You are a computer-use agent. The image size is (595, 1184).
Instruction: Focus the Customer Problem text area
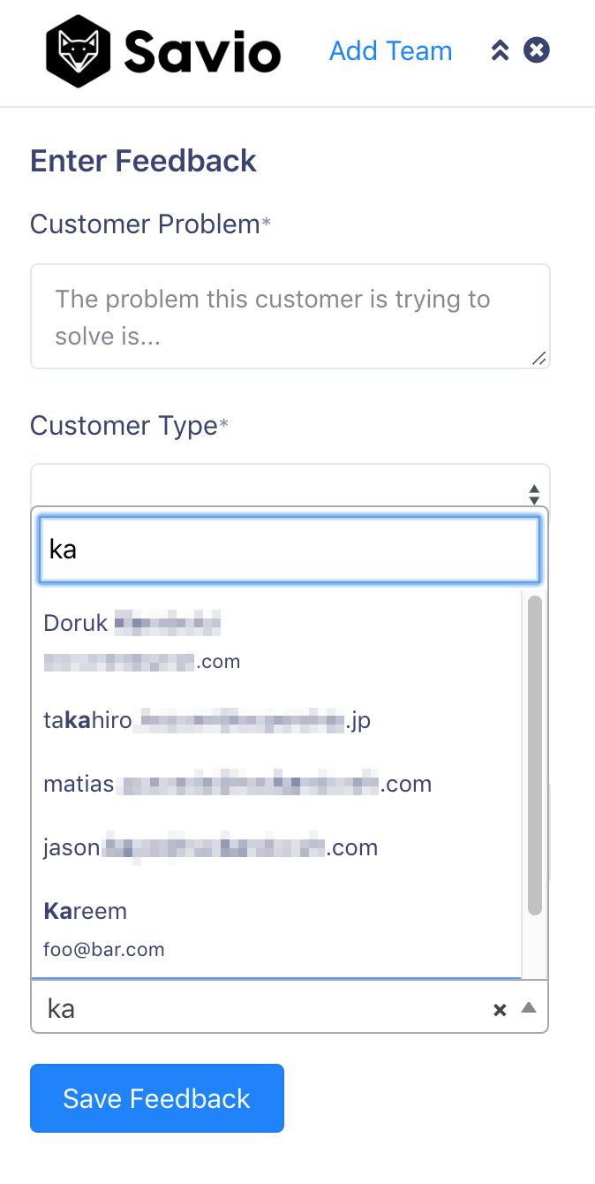[x=290, y=316]
